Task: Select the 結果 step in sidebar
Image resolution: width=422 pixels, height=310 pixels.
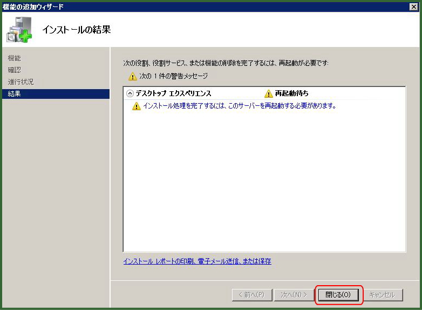Action: [56, 94]
